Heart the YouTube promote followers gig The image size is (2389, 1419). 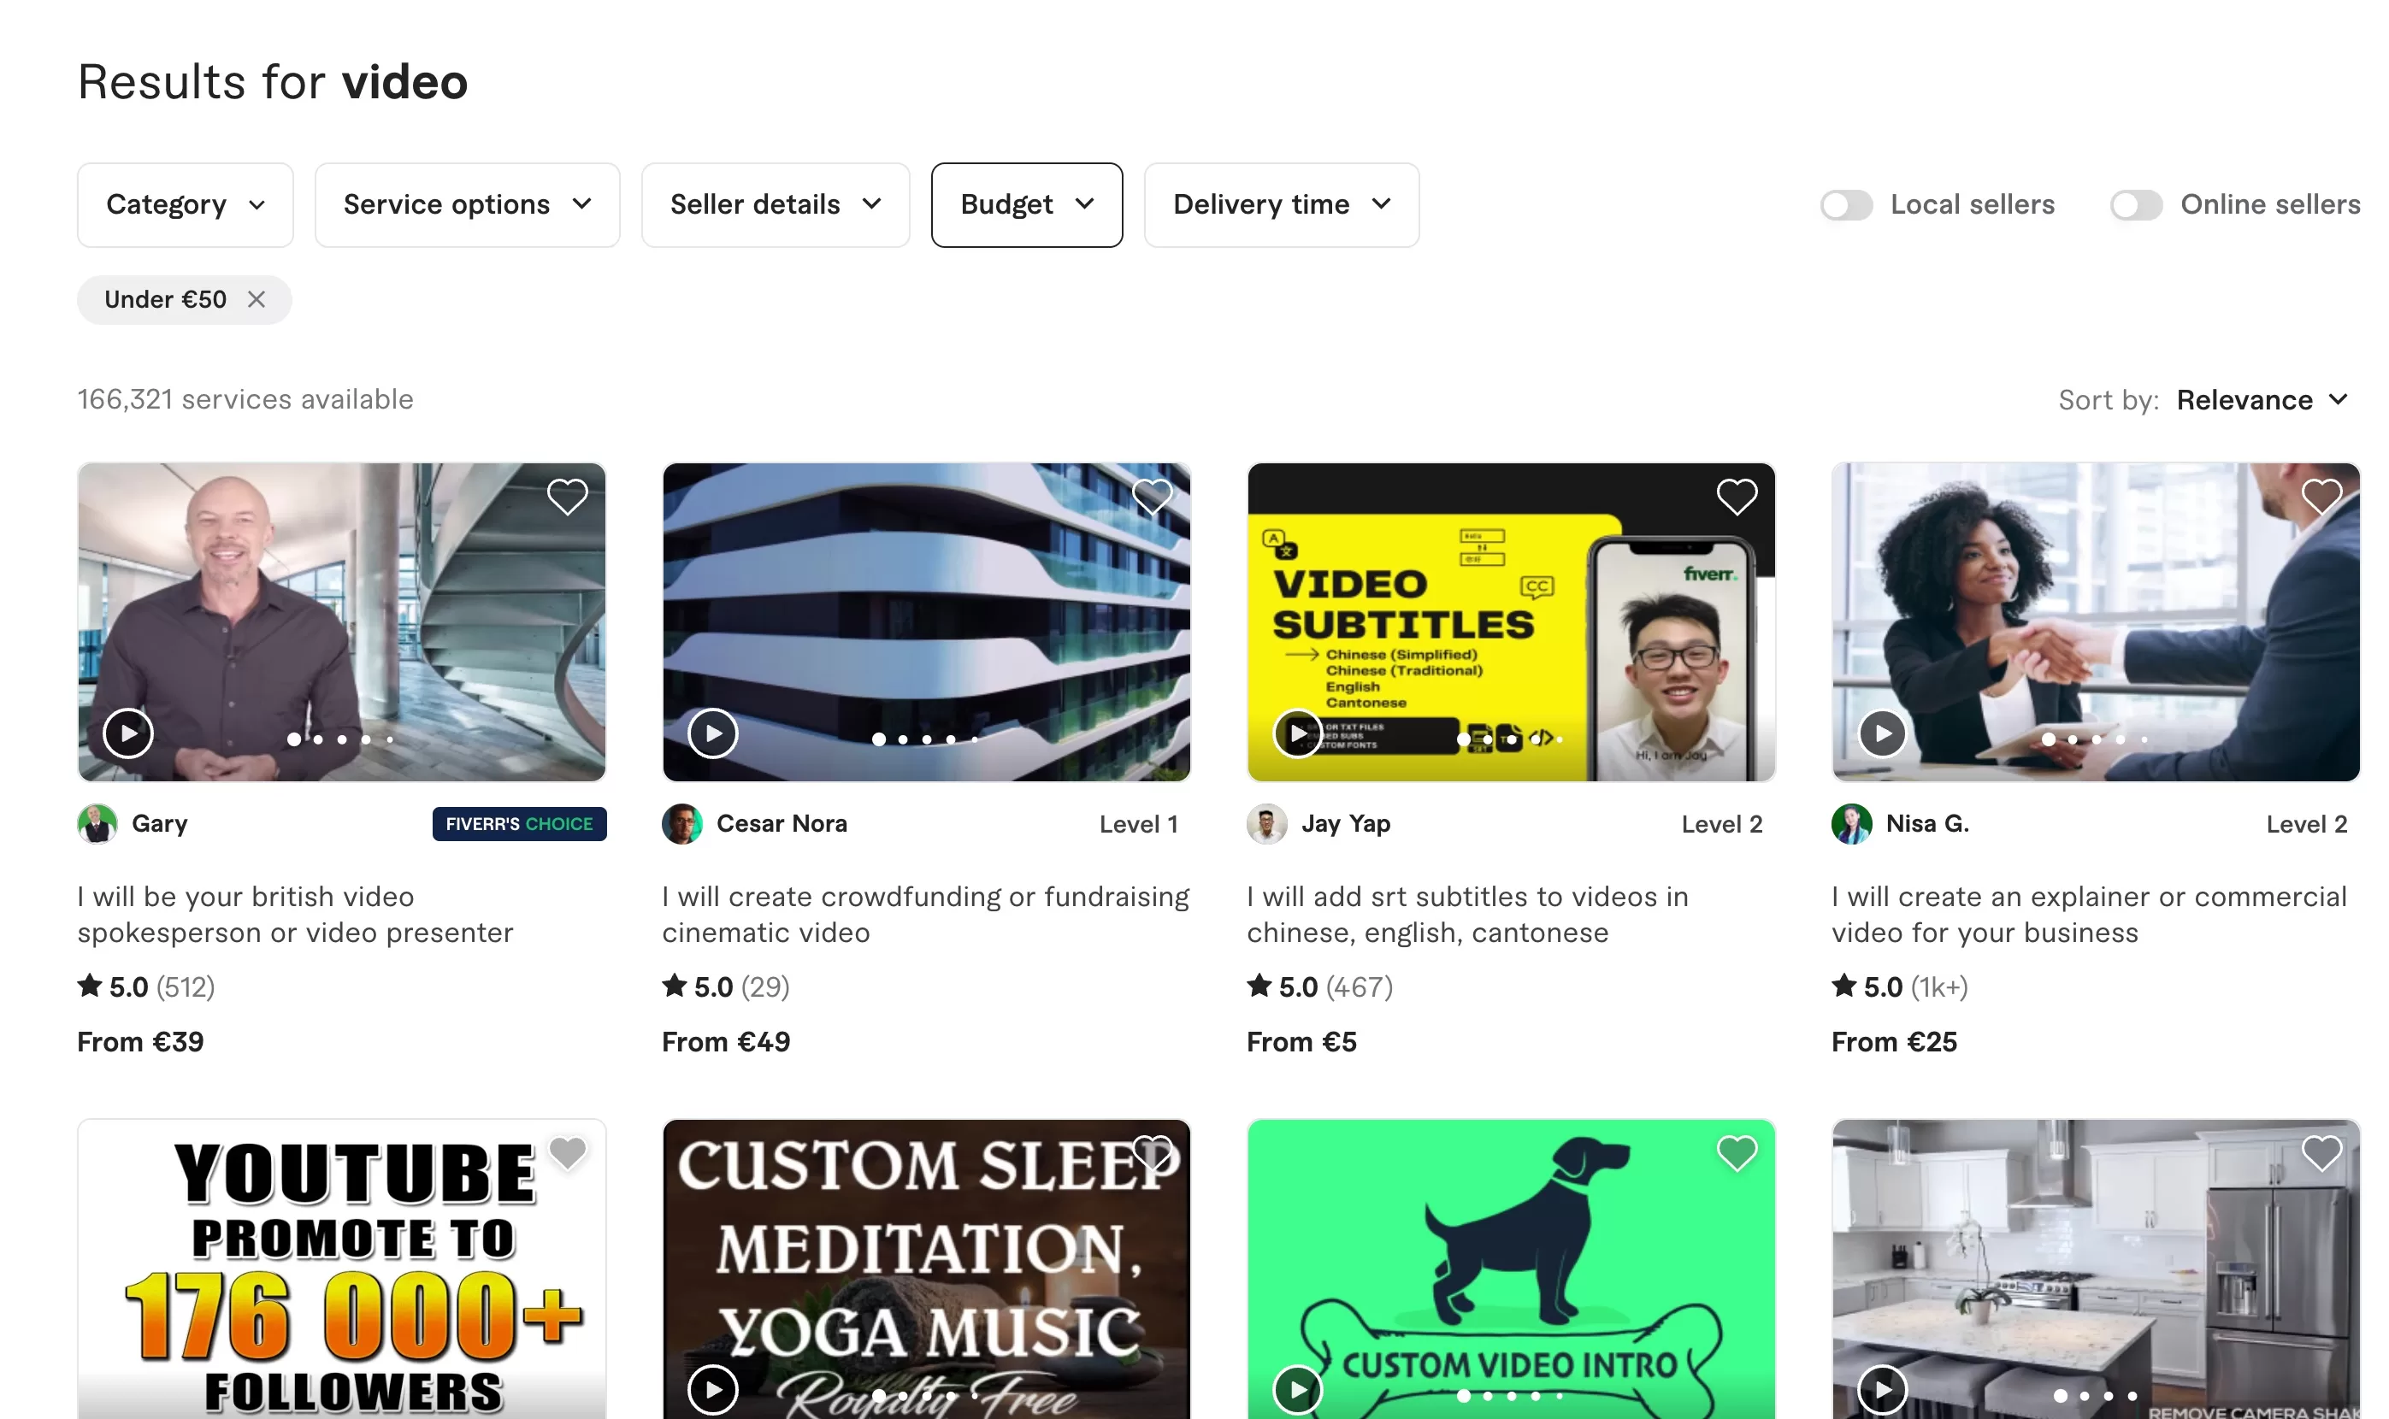click(x=566, y=1153)
